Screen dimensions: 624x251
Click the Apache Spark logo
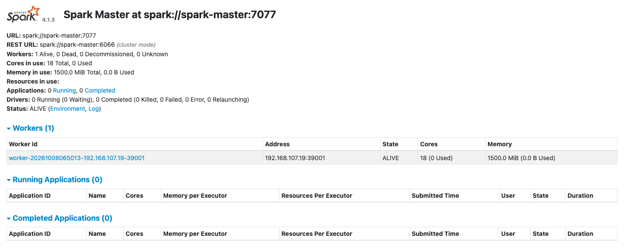point(23,15)
